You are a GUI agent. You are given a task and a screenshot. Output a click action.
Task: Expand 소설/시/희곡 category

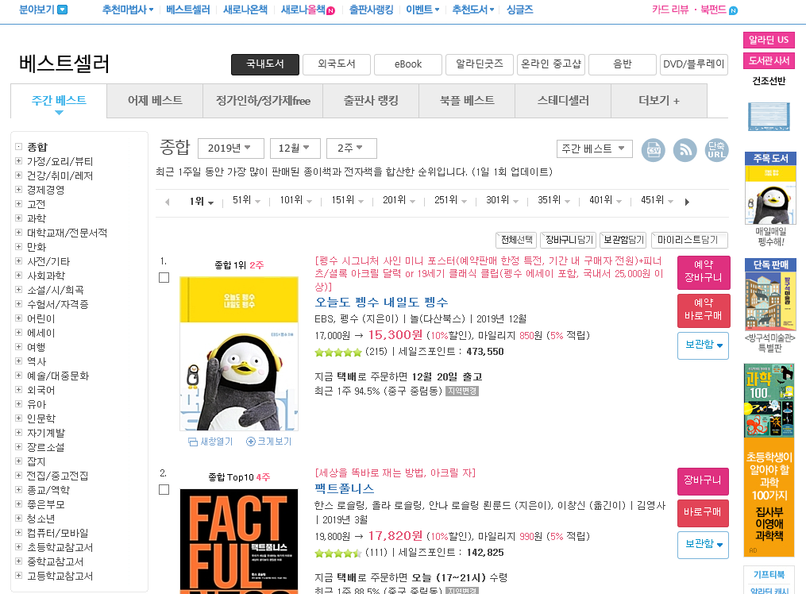pyautogui.click(x=18, y=290)
